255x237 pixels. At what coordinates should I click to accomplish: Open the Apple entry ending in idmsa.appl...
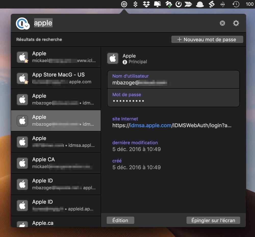coord(56,142)
